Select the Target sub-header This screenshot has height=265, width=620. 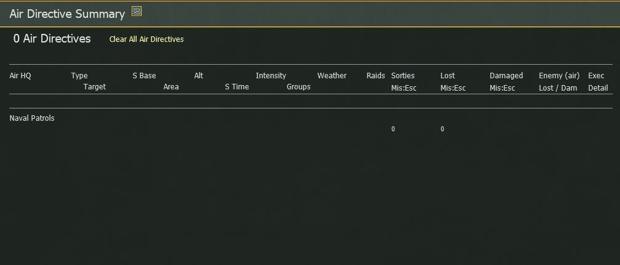click(x=95, y=87)
